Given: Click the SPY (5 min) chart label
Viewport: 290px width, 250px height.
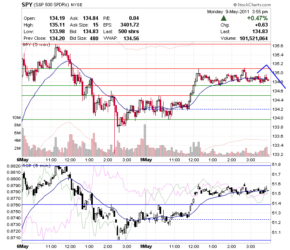Looking at the screenshot, I should [36, 45].
